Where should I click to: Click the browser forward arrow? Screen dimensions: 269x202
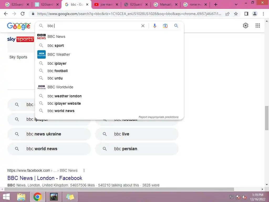coord(14,14)
